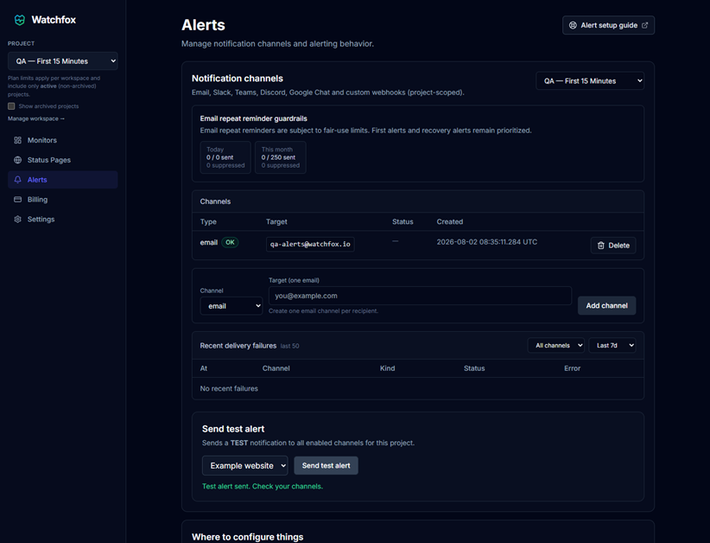The height and width of the screenshot is (543, 710).
Task: Click the OK status badge next to email
Action: point(230,242)
